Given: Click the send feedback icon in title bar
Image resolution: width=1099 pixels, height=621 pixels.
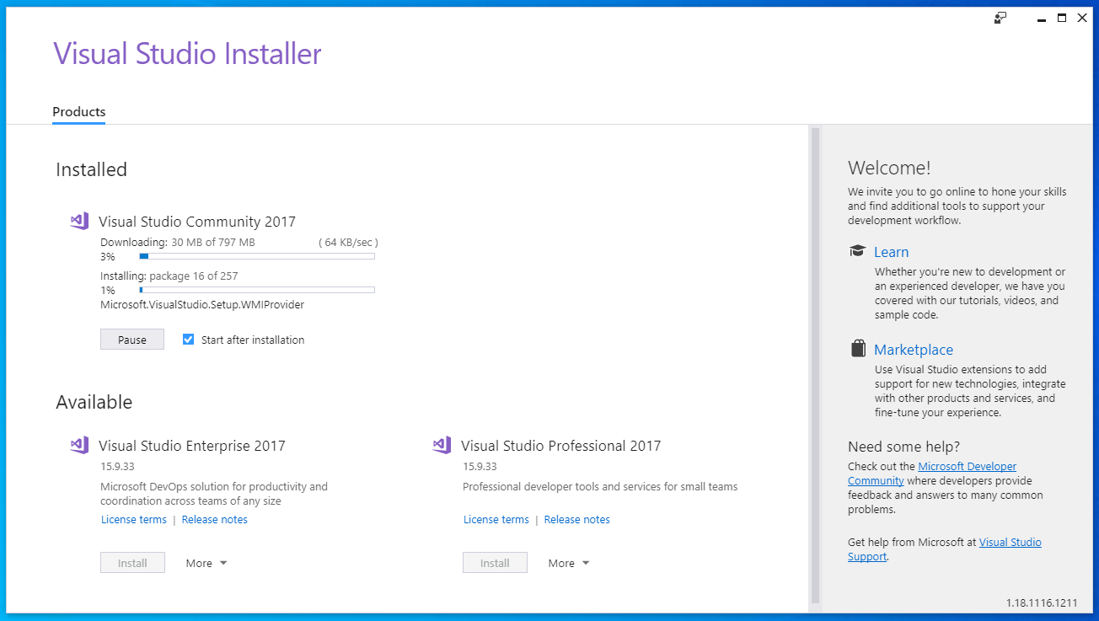Looking at the screenshot, I should (1000, 17).
